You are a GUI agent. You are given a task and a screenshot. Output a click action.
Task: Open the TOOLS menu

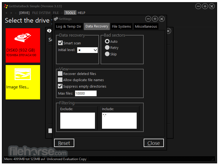pos(70,13)
